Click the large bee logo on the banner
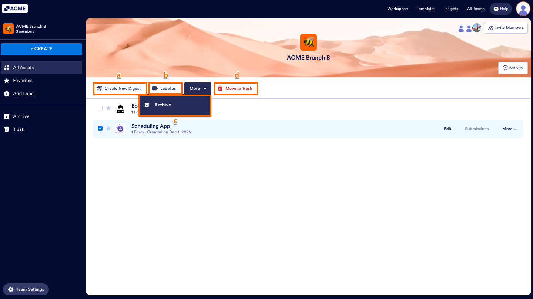 (x=308, y=42)
